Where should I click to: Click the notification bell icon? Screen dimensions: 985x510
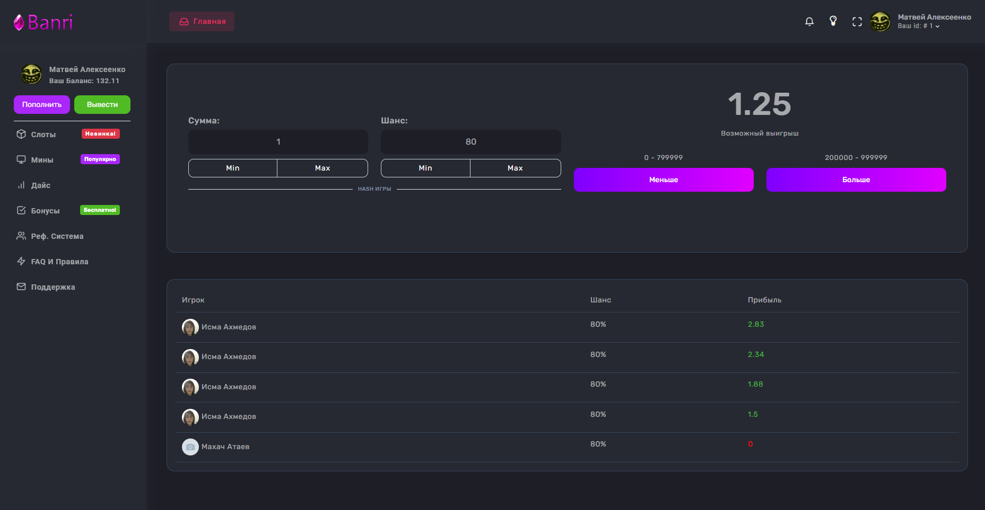click(x=809, y=22)
